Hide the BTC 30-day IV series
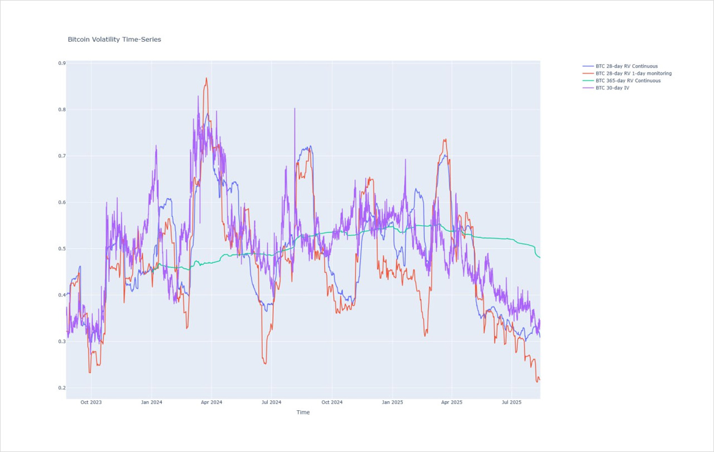 click(612, 88)
